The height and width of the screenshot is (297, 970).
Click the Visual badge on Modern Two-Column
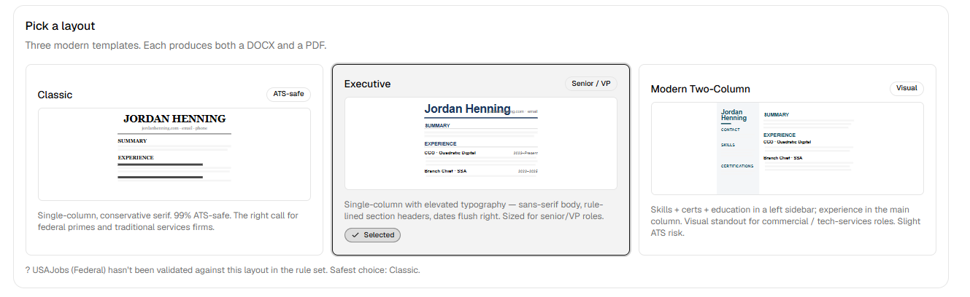(907, 88)
